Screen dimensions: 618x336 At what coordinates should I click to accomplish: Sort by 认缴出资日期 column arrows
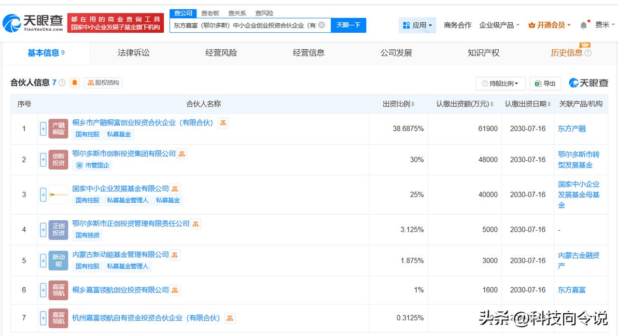coord(549,104)
